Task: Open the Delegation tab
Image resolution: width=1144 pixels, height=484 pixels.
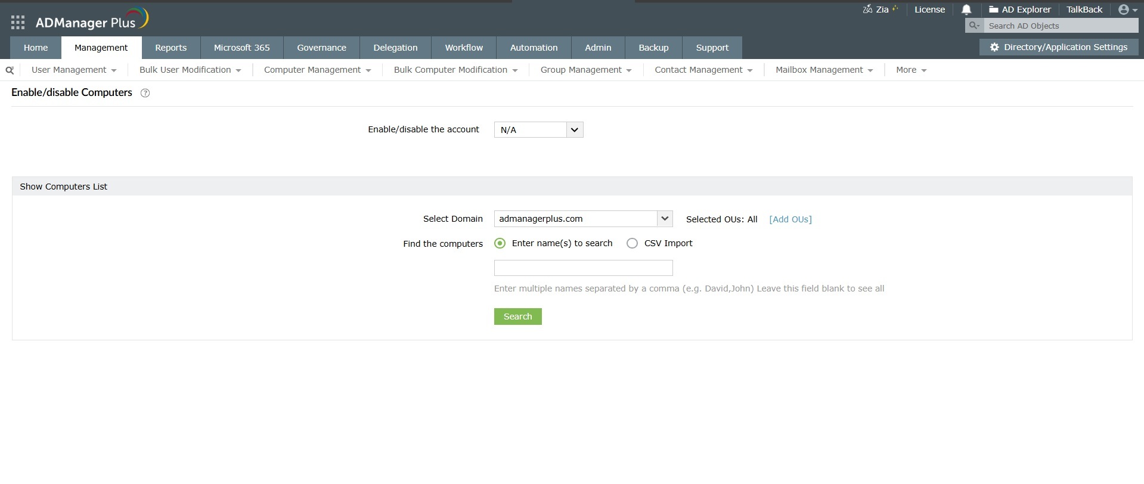Action: tap(395, 48)
